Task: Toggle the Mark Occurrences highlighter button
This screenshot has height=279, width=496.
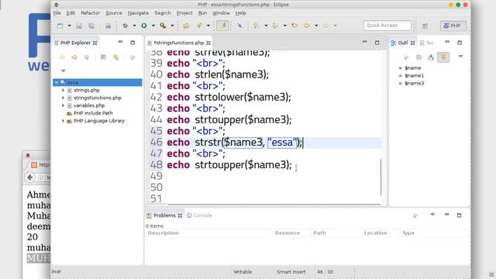Action: 222,26
